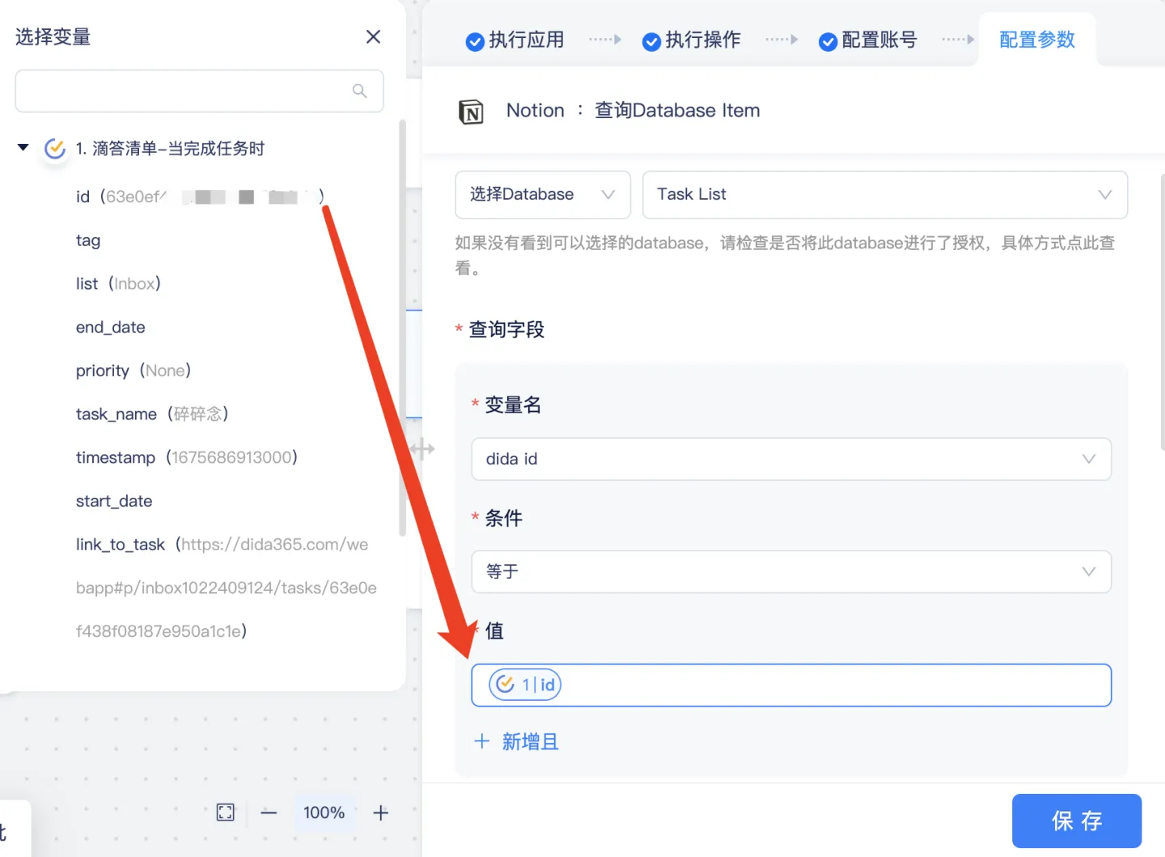
Task: Go to the 配置账号 step tab
Action: click(867, 40)
